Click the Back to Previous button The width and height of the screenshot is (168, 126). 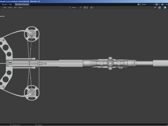(x=22, y=5)
